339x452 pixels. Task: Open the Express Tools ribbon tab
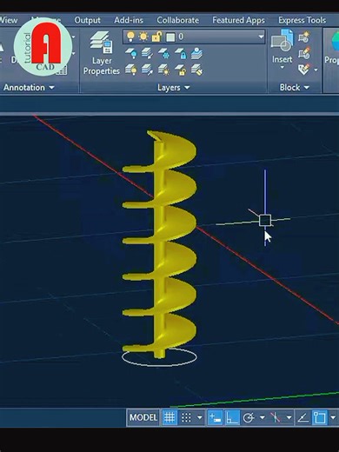[302, 20]
